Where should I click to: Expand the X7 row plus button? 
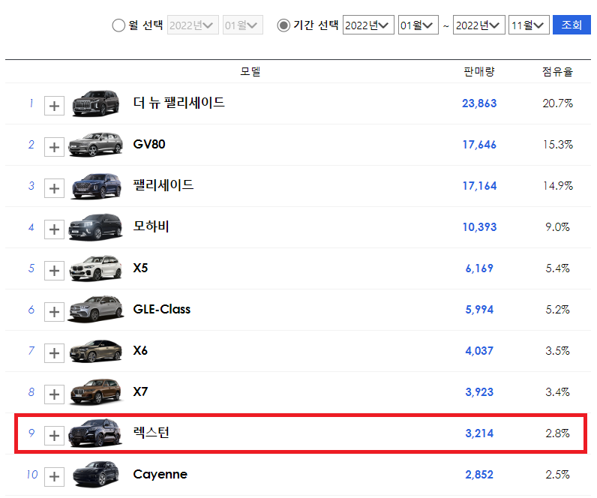pos(54,394)
